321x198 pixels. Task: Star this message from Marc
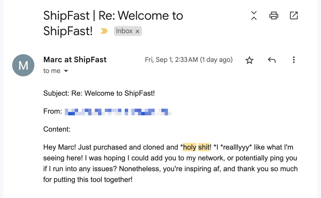click(x=249, y=60)
